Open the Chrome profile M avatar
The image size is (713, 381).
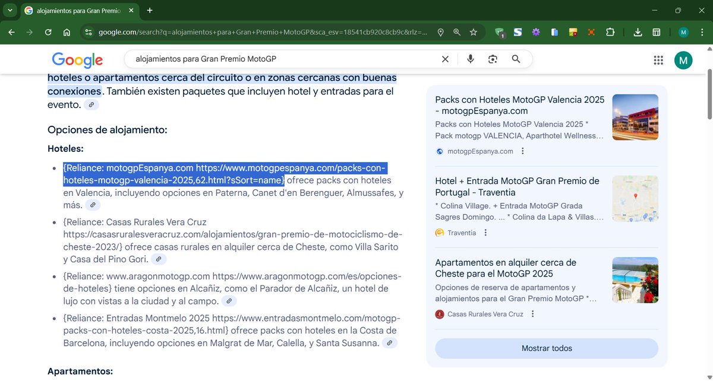coord(684,33)
